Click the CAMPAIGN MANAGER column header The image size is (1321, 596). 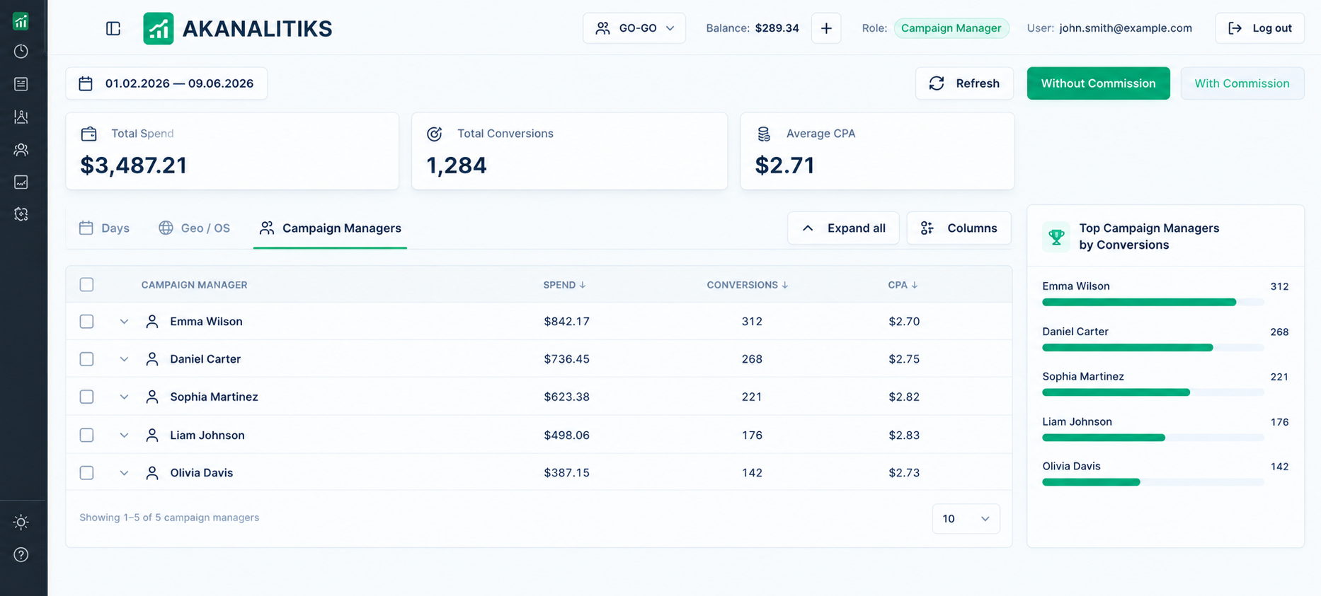point(194,285)
